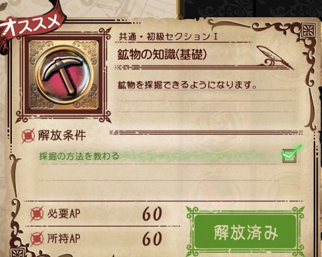Click the 鉱物の知識(基礎) title
The height and width of the screenshot is (257, 322).
click(162, 55)
